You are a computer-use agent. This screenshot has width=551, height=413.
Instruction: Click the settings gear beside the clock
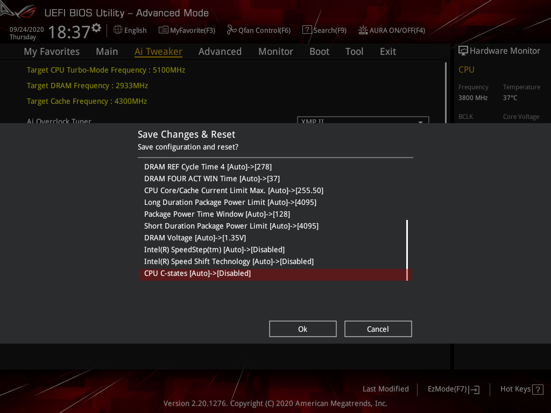pos(96,28)
